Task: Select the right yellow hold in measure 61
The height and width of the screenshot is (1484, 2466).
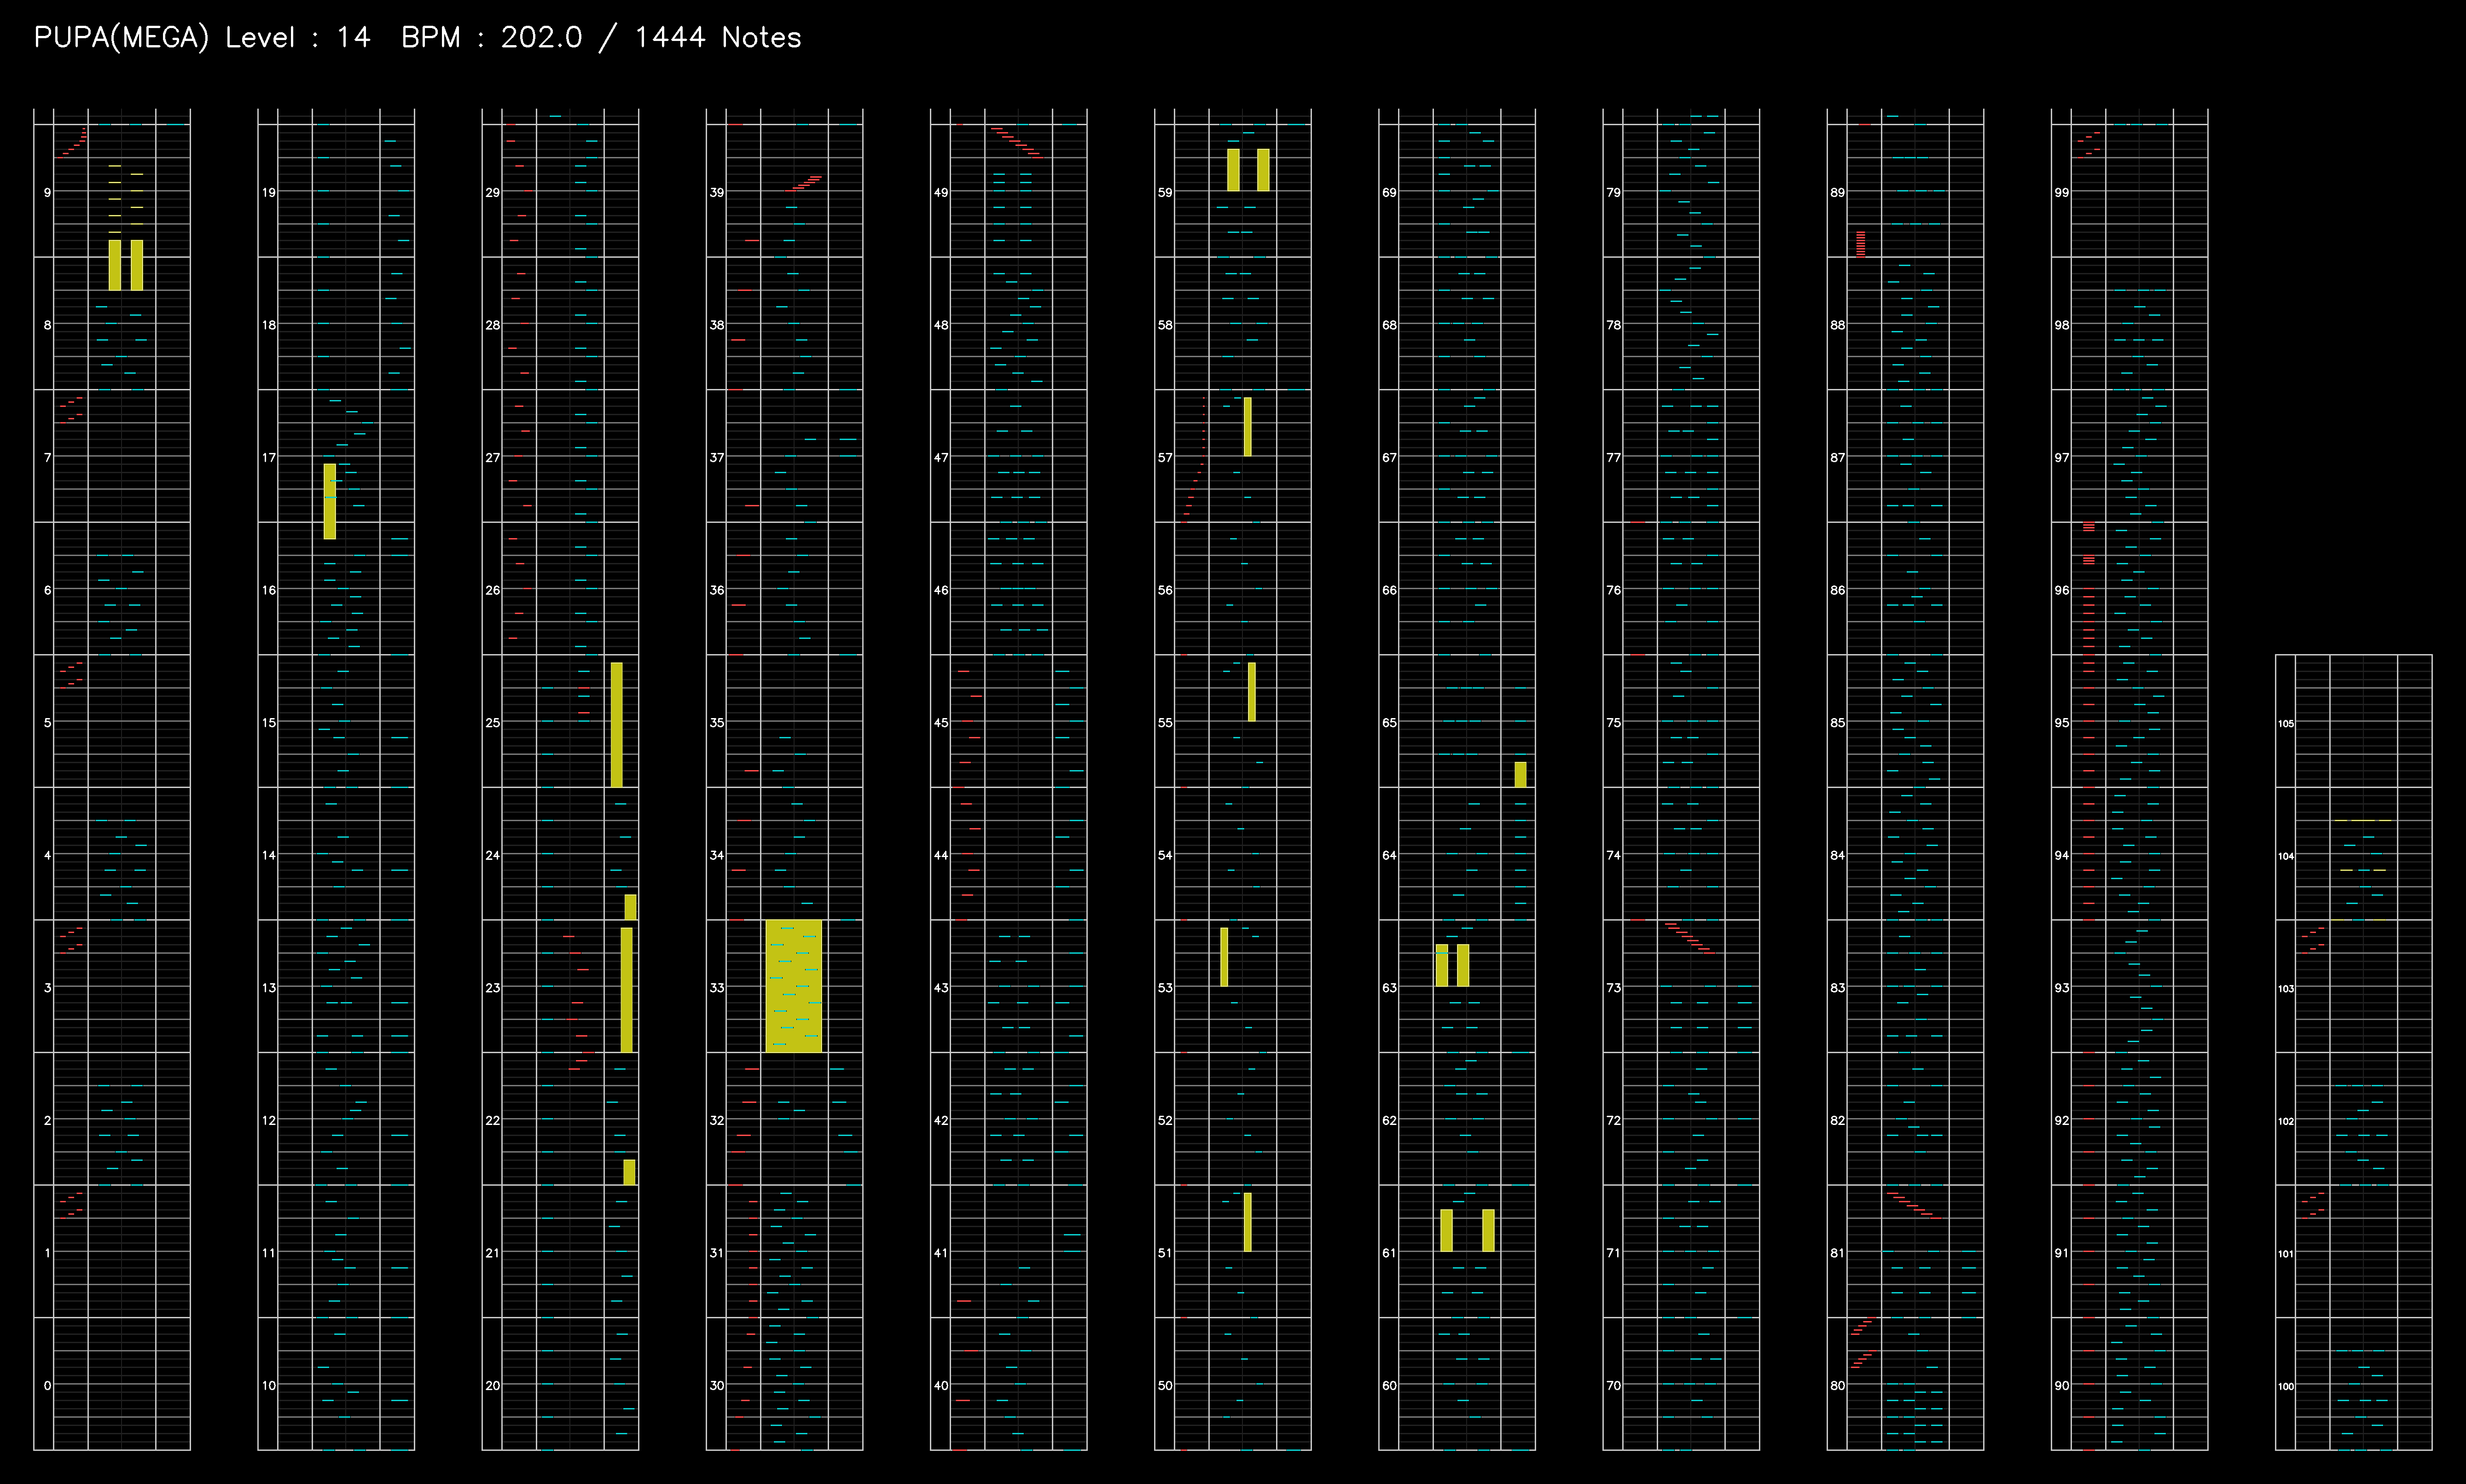Action: 1489,1230
